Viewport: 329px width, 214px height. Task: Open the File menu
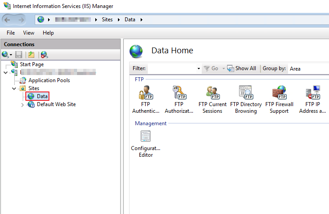click(x=11, y=33)
